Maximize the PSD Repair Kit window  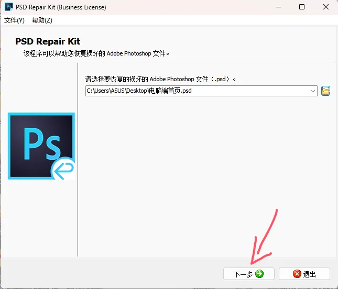pyautogui.click(x=302, y=7)
